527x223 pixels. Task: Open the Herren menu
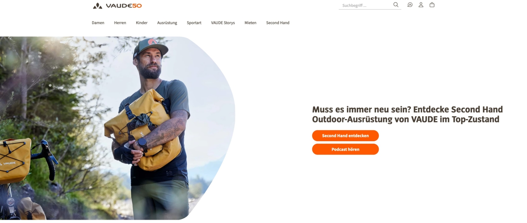[120, 23]
